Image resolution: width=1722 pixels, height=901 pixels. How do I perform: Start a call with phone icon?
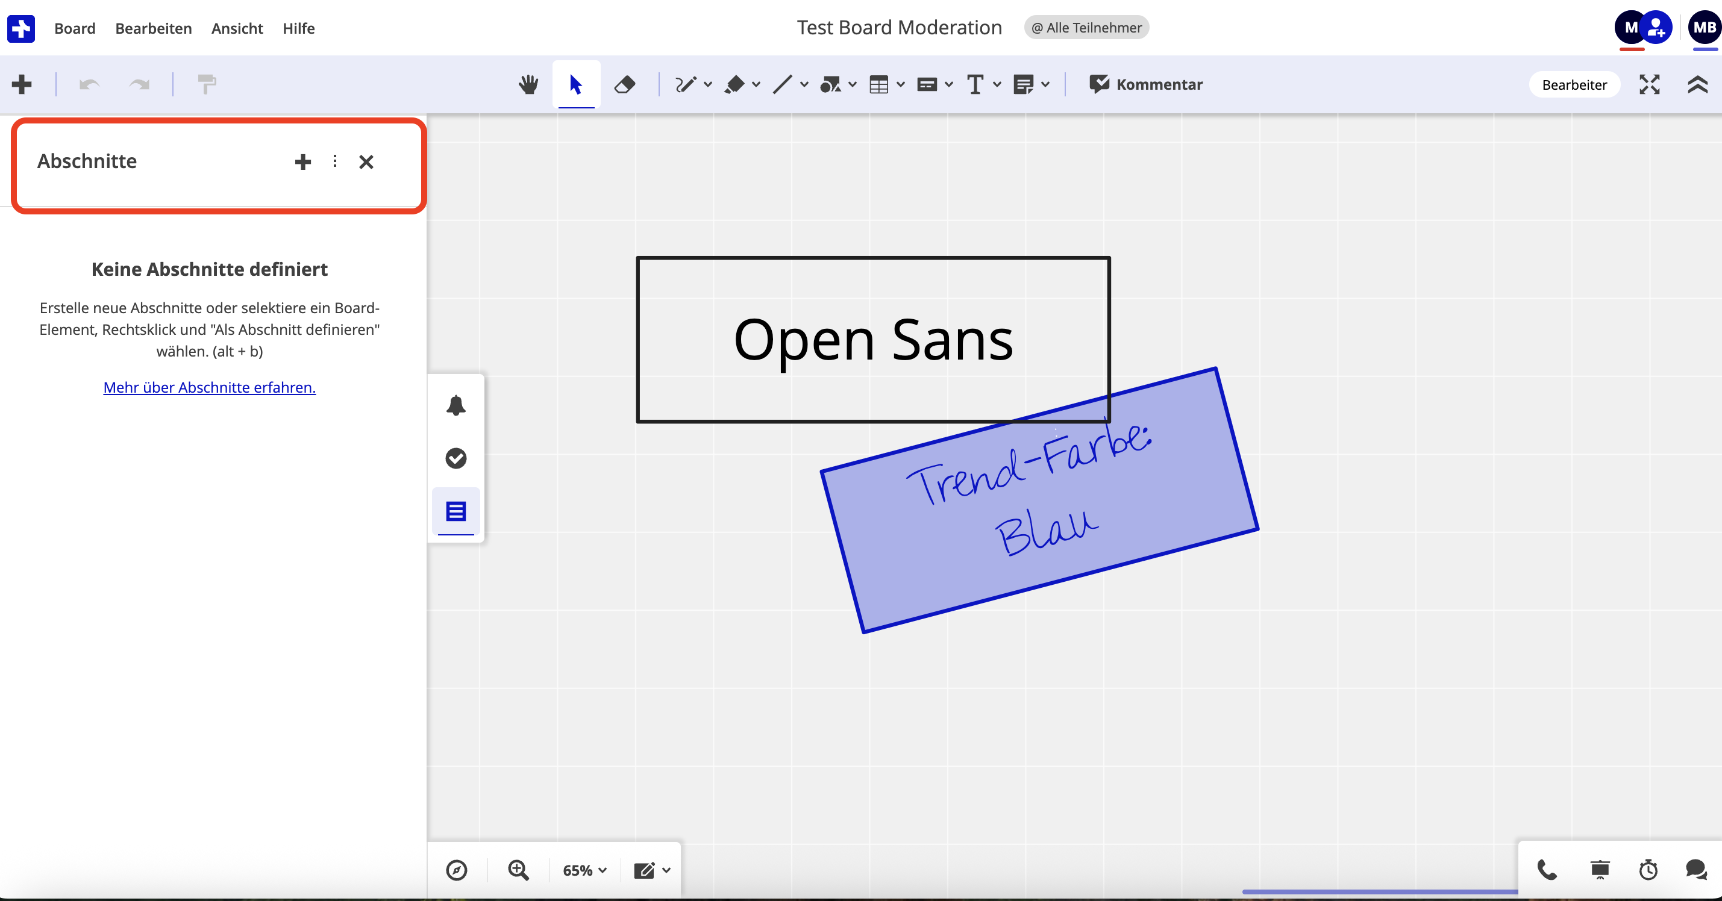tap(1547, 870)
